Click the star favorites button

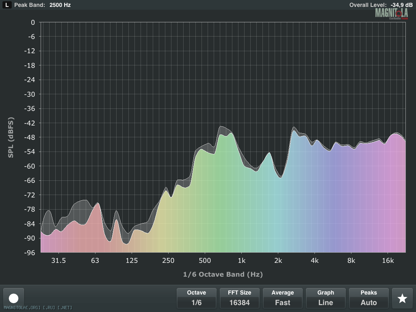(x=402, y=298)
